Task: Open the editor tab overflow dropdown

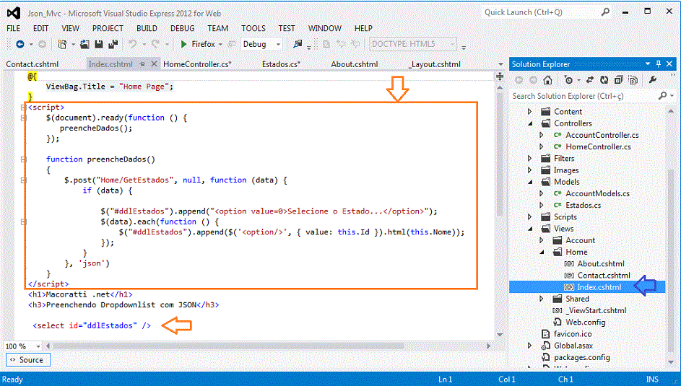Action: pyautogui.click(x=500, y=64)
